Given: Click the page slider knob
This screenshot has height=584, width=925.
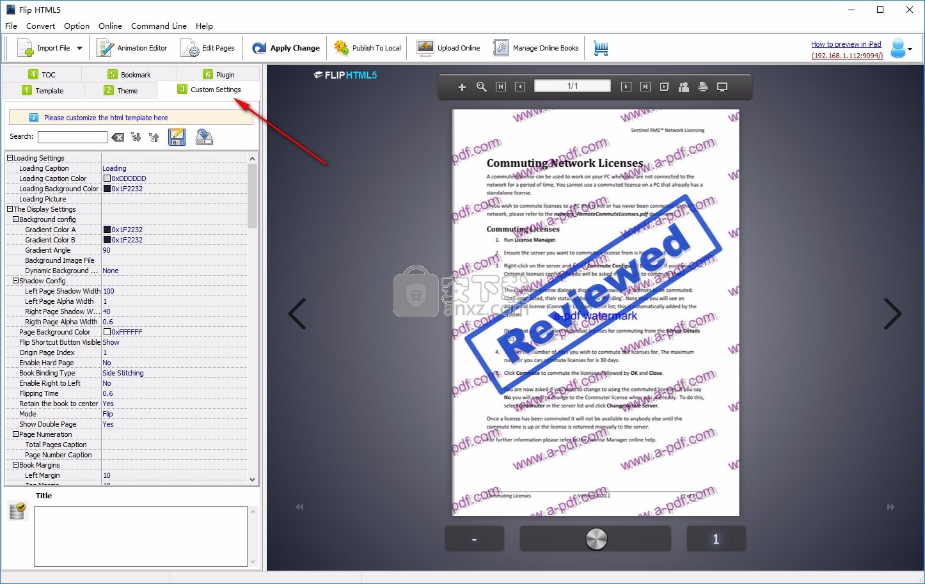Looking at the screenshot, I should click(x=596, y=539).
